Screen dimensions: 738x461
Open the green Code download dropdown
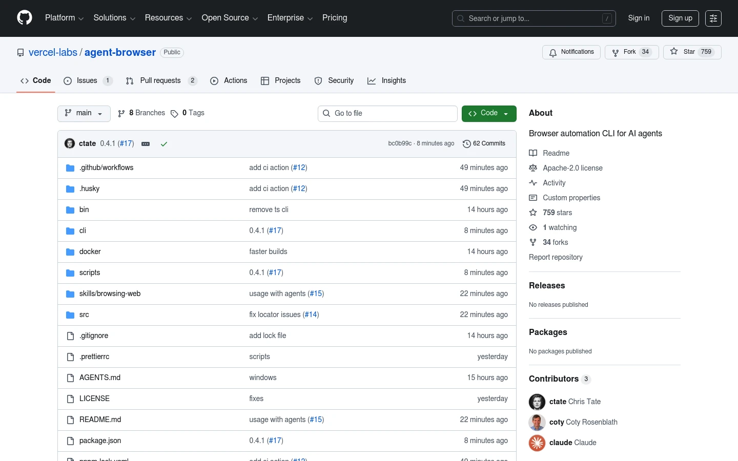coord(488,113)
